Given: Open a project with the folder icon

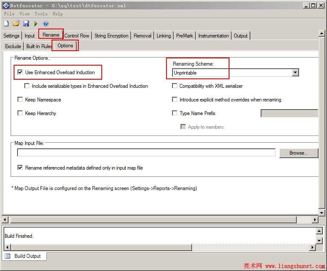Looking at the screenshot, I should tap(16, 23).
